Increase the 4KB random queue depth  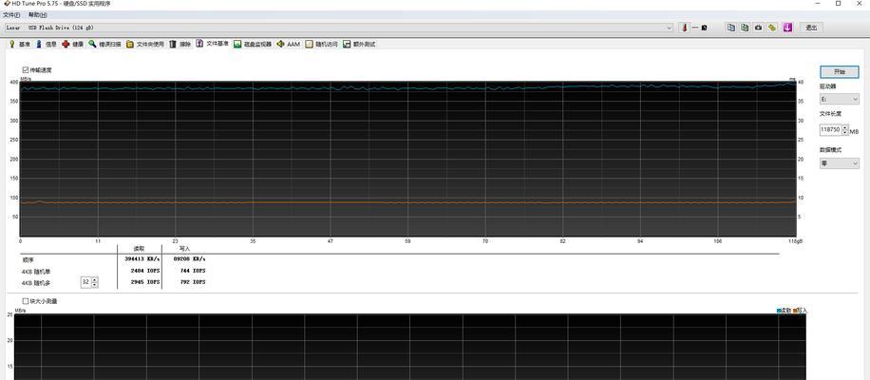95,279
